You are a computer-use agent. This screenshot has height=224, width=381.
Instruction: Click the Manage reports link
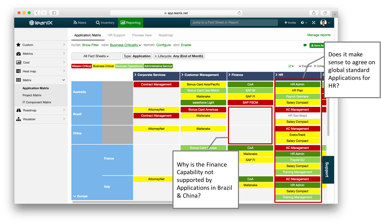coord(319,35)
